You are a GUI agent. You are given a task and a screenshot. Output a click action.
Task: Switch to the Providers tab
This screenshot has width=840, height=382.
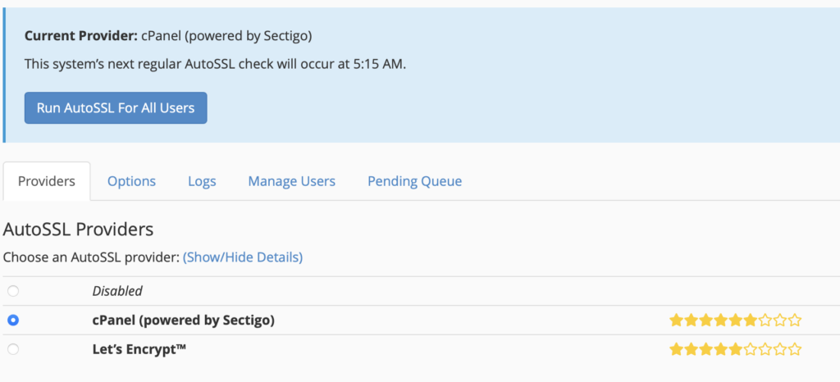click(47, 181)
